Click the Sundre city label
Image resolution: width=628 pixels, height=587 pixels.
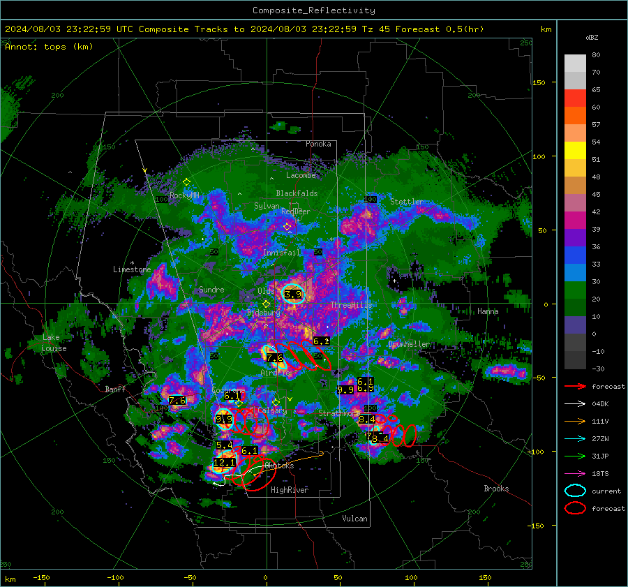[x=211, y=289]
